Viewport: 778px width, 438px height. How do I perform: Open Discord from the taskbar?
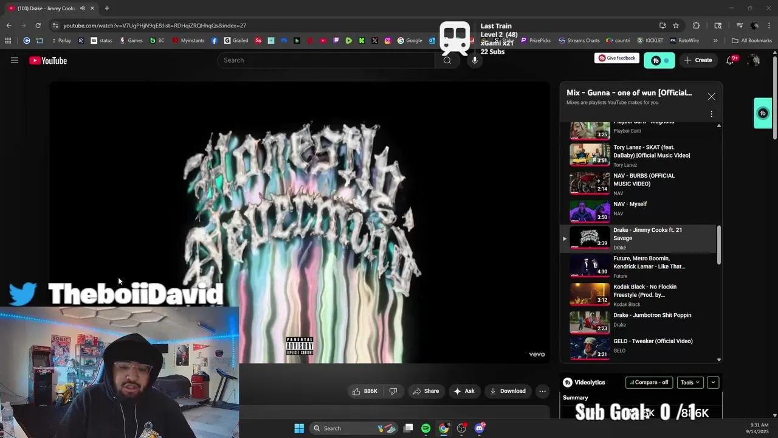[x=480, y=428]
